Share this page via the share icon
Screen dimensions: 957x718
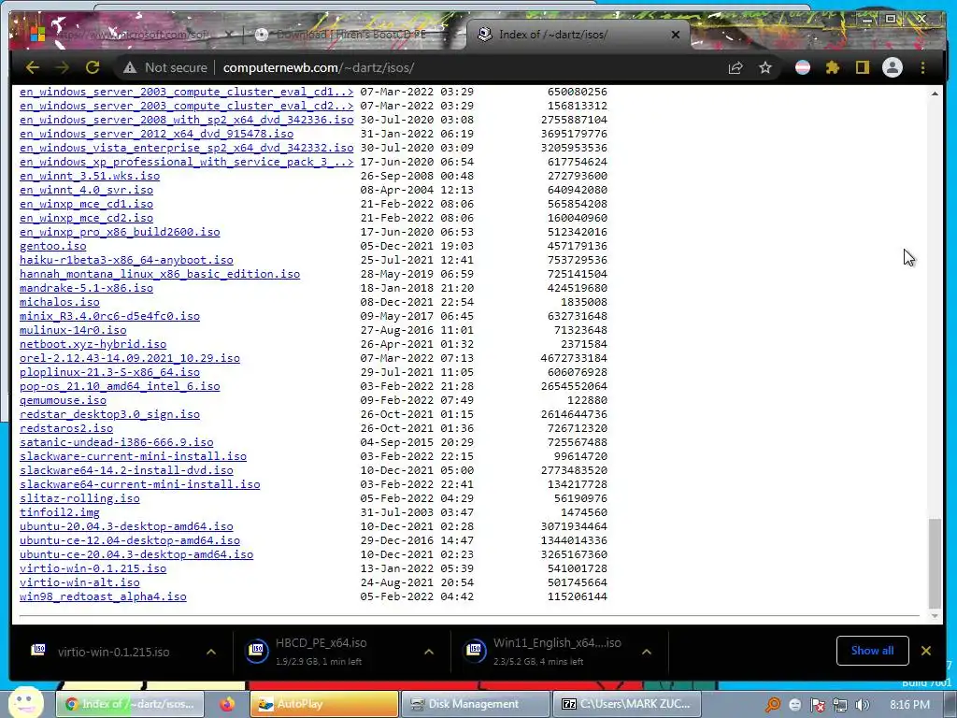pos(736,67)
